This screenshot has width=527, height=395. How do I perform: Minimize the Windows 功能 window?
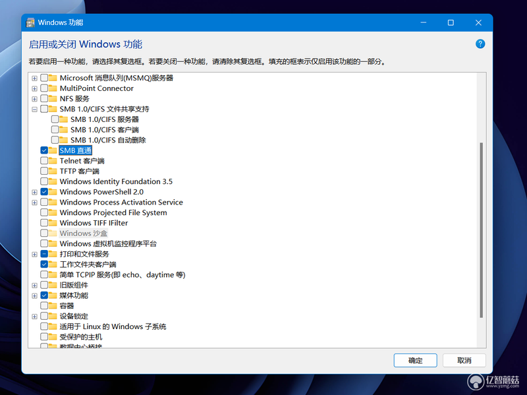click(424, 22)
